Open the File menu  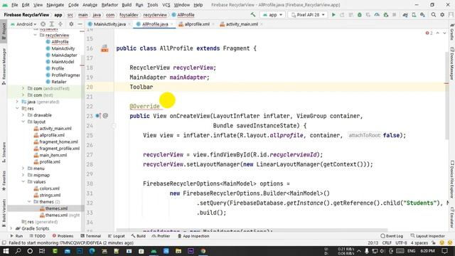pos(14,5)
